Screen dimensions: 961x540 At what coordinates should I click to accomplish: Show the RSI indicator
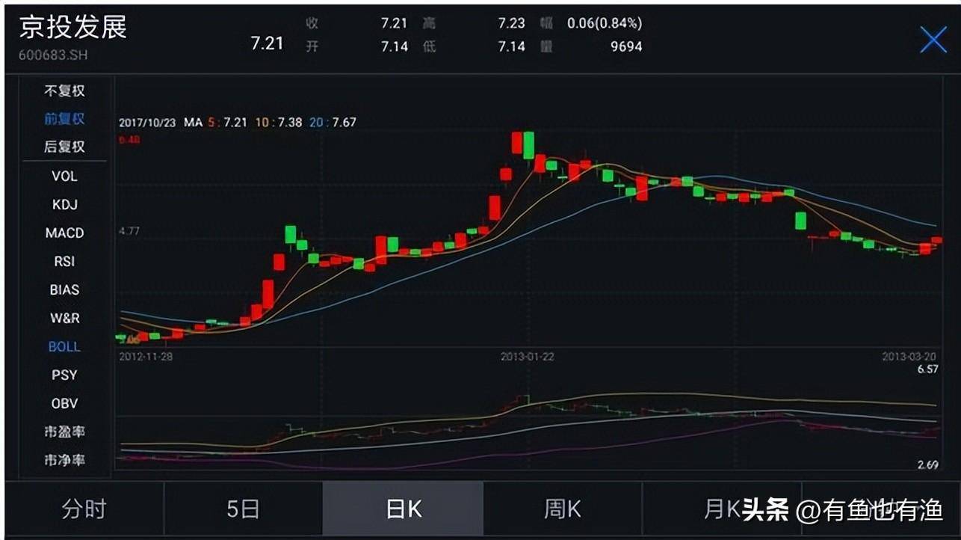(x=64, y=262)
